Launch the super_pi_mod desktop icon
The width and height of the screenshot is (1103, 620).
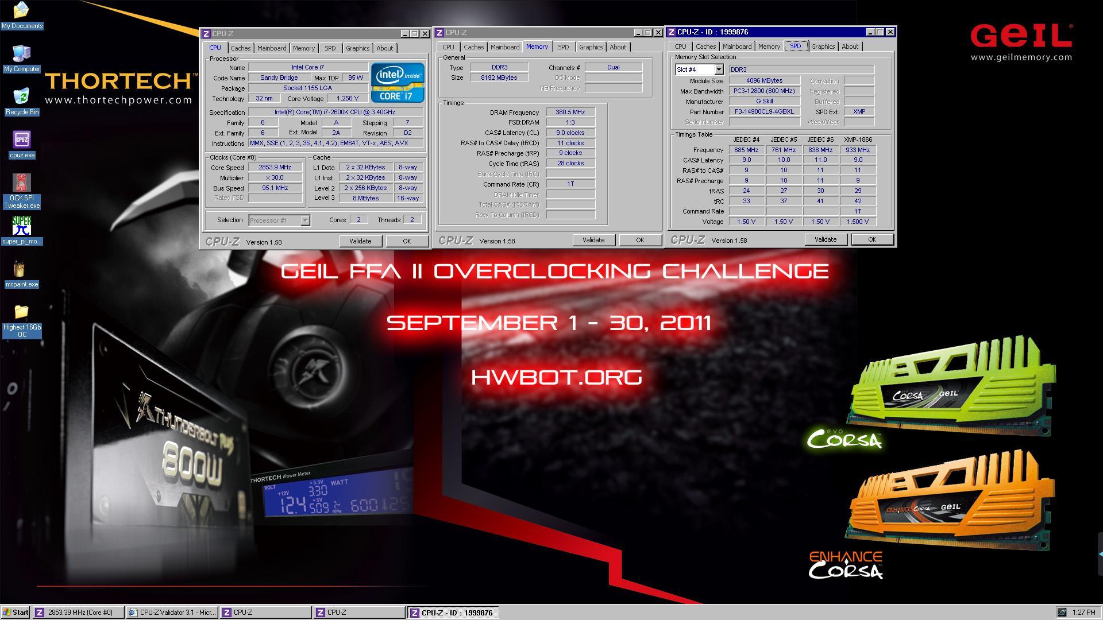[22, 231]
